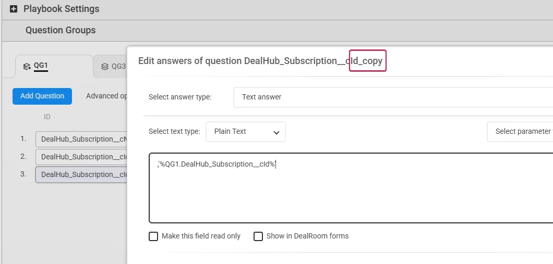The width and height of the screenshot is (553, 264).
Task: Click the layers icon on QG3 tab
Action: click(104, 67)
